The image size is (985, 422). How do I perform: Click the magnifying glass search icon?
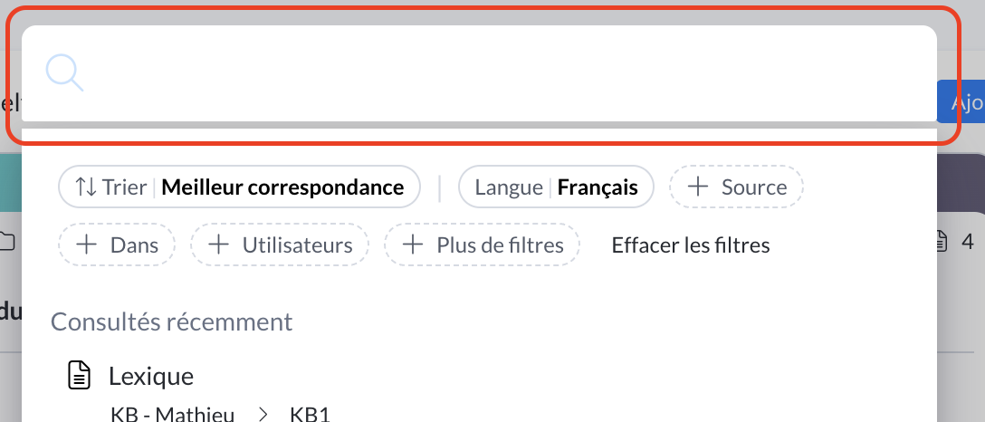(65, 72)
